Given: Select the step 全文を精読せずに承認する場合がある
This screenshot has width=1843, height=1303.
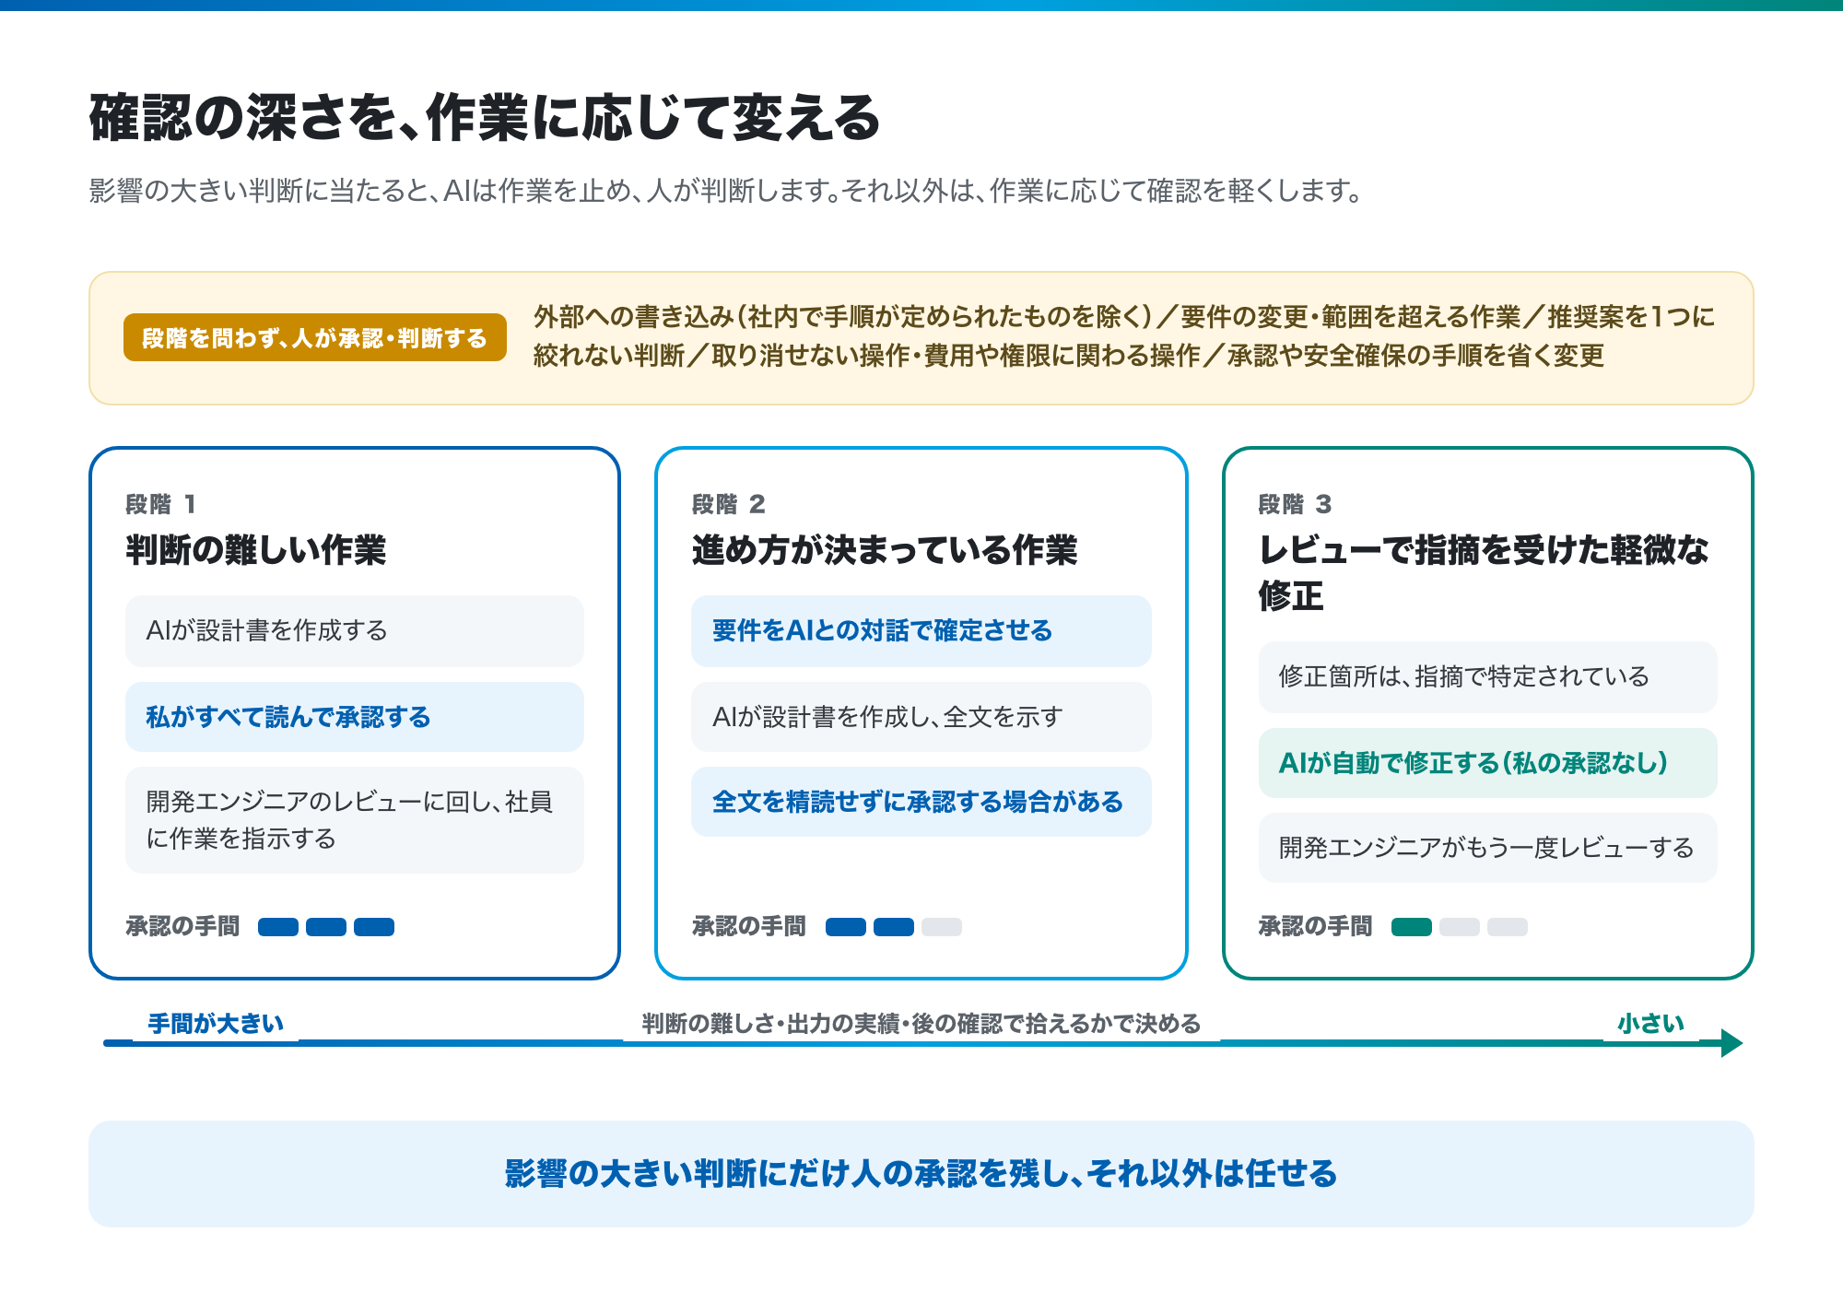Looking at the screenshot, I should (x=921, y=802).
